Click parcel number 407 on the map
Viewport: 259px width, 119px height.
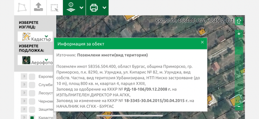click(176, 117)
